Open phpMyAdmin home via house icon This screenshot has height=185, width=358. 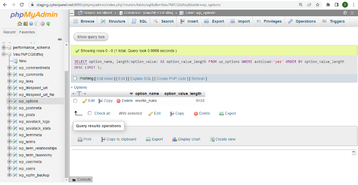click(x=19, y=24)
